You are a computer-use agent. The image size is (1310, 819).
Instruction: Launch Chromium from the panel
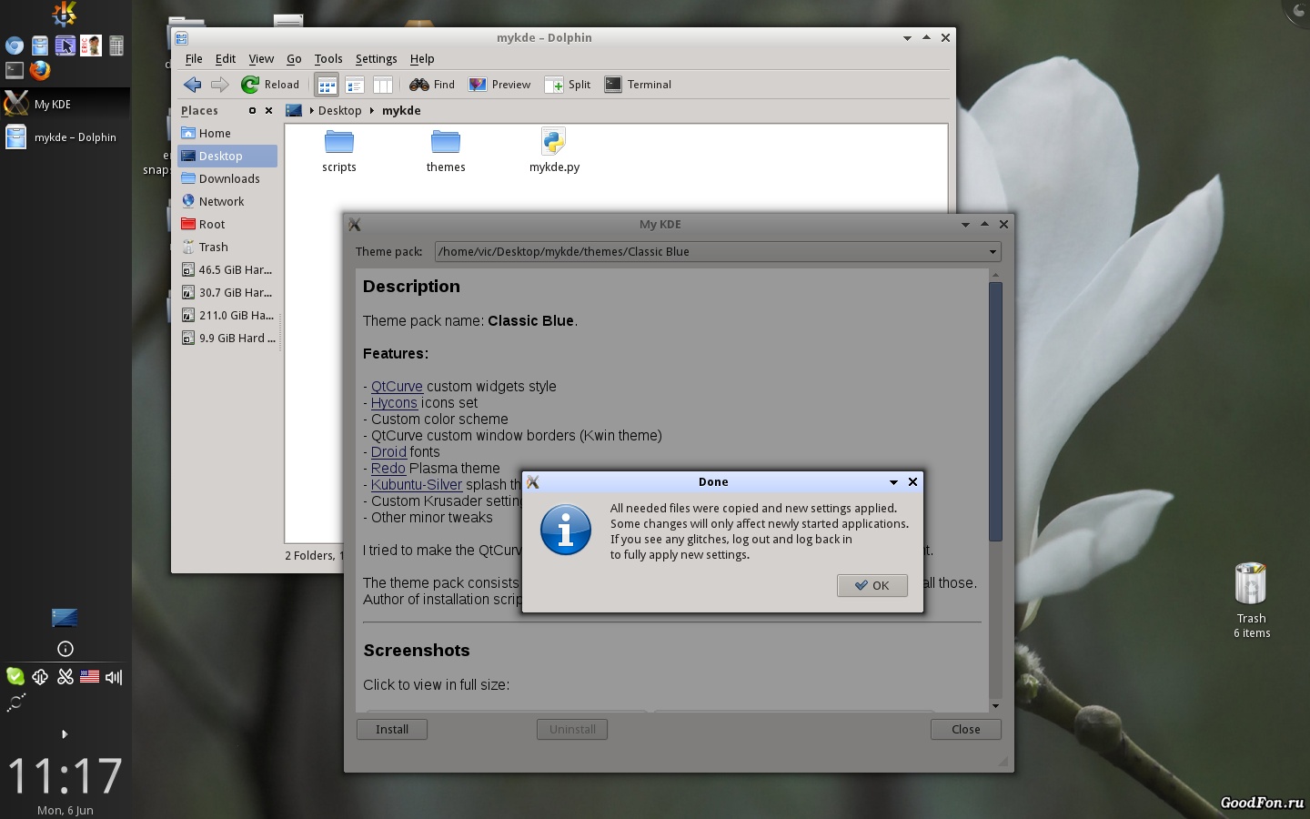coord(14,45)
